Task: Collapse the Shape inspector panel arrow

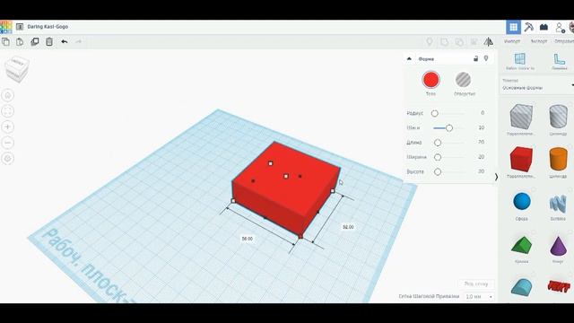Action: coord(409,59)
